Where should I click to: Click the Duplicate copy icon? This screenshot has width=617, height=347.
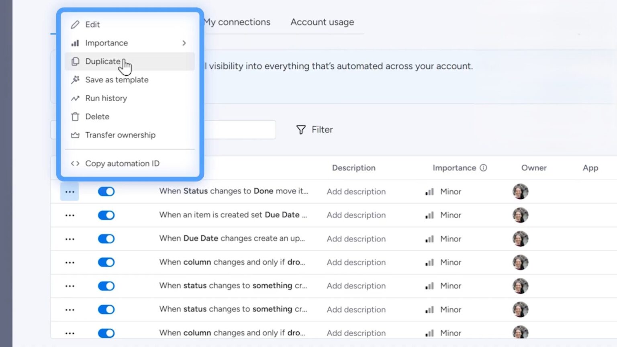click(75, 61)
